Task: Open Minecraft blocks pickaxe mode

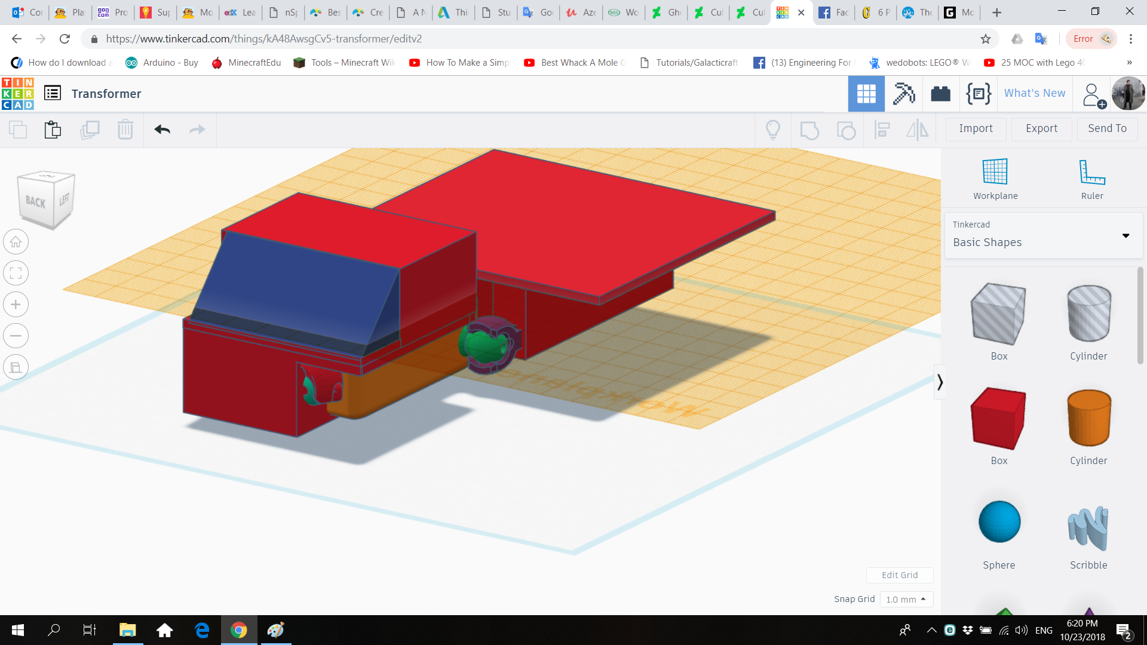Action: point(903,94)
